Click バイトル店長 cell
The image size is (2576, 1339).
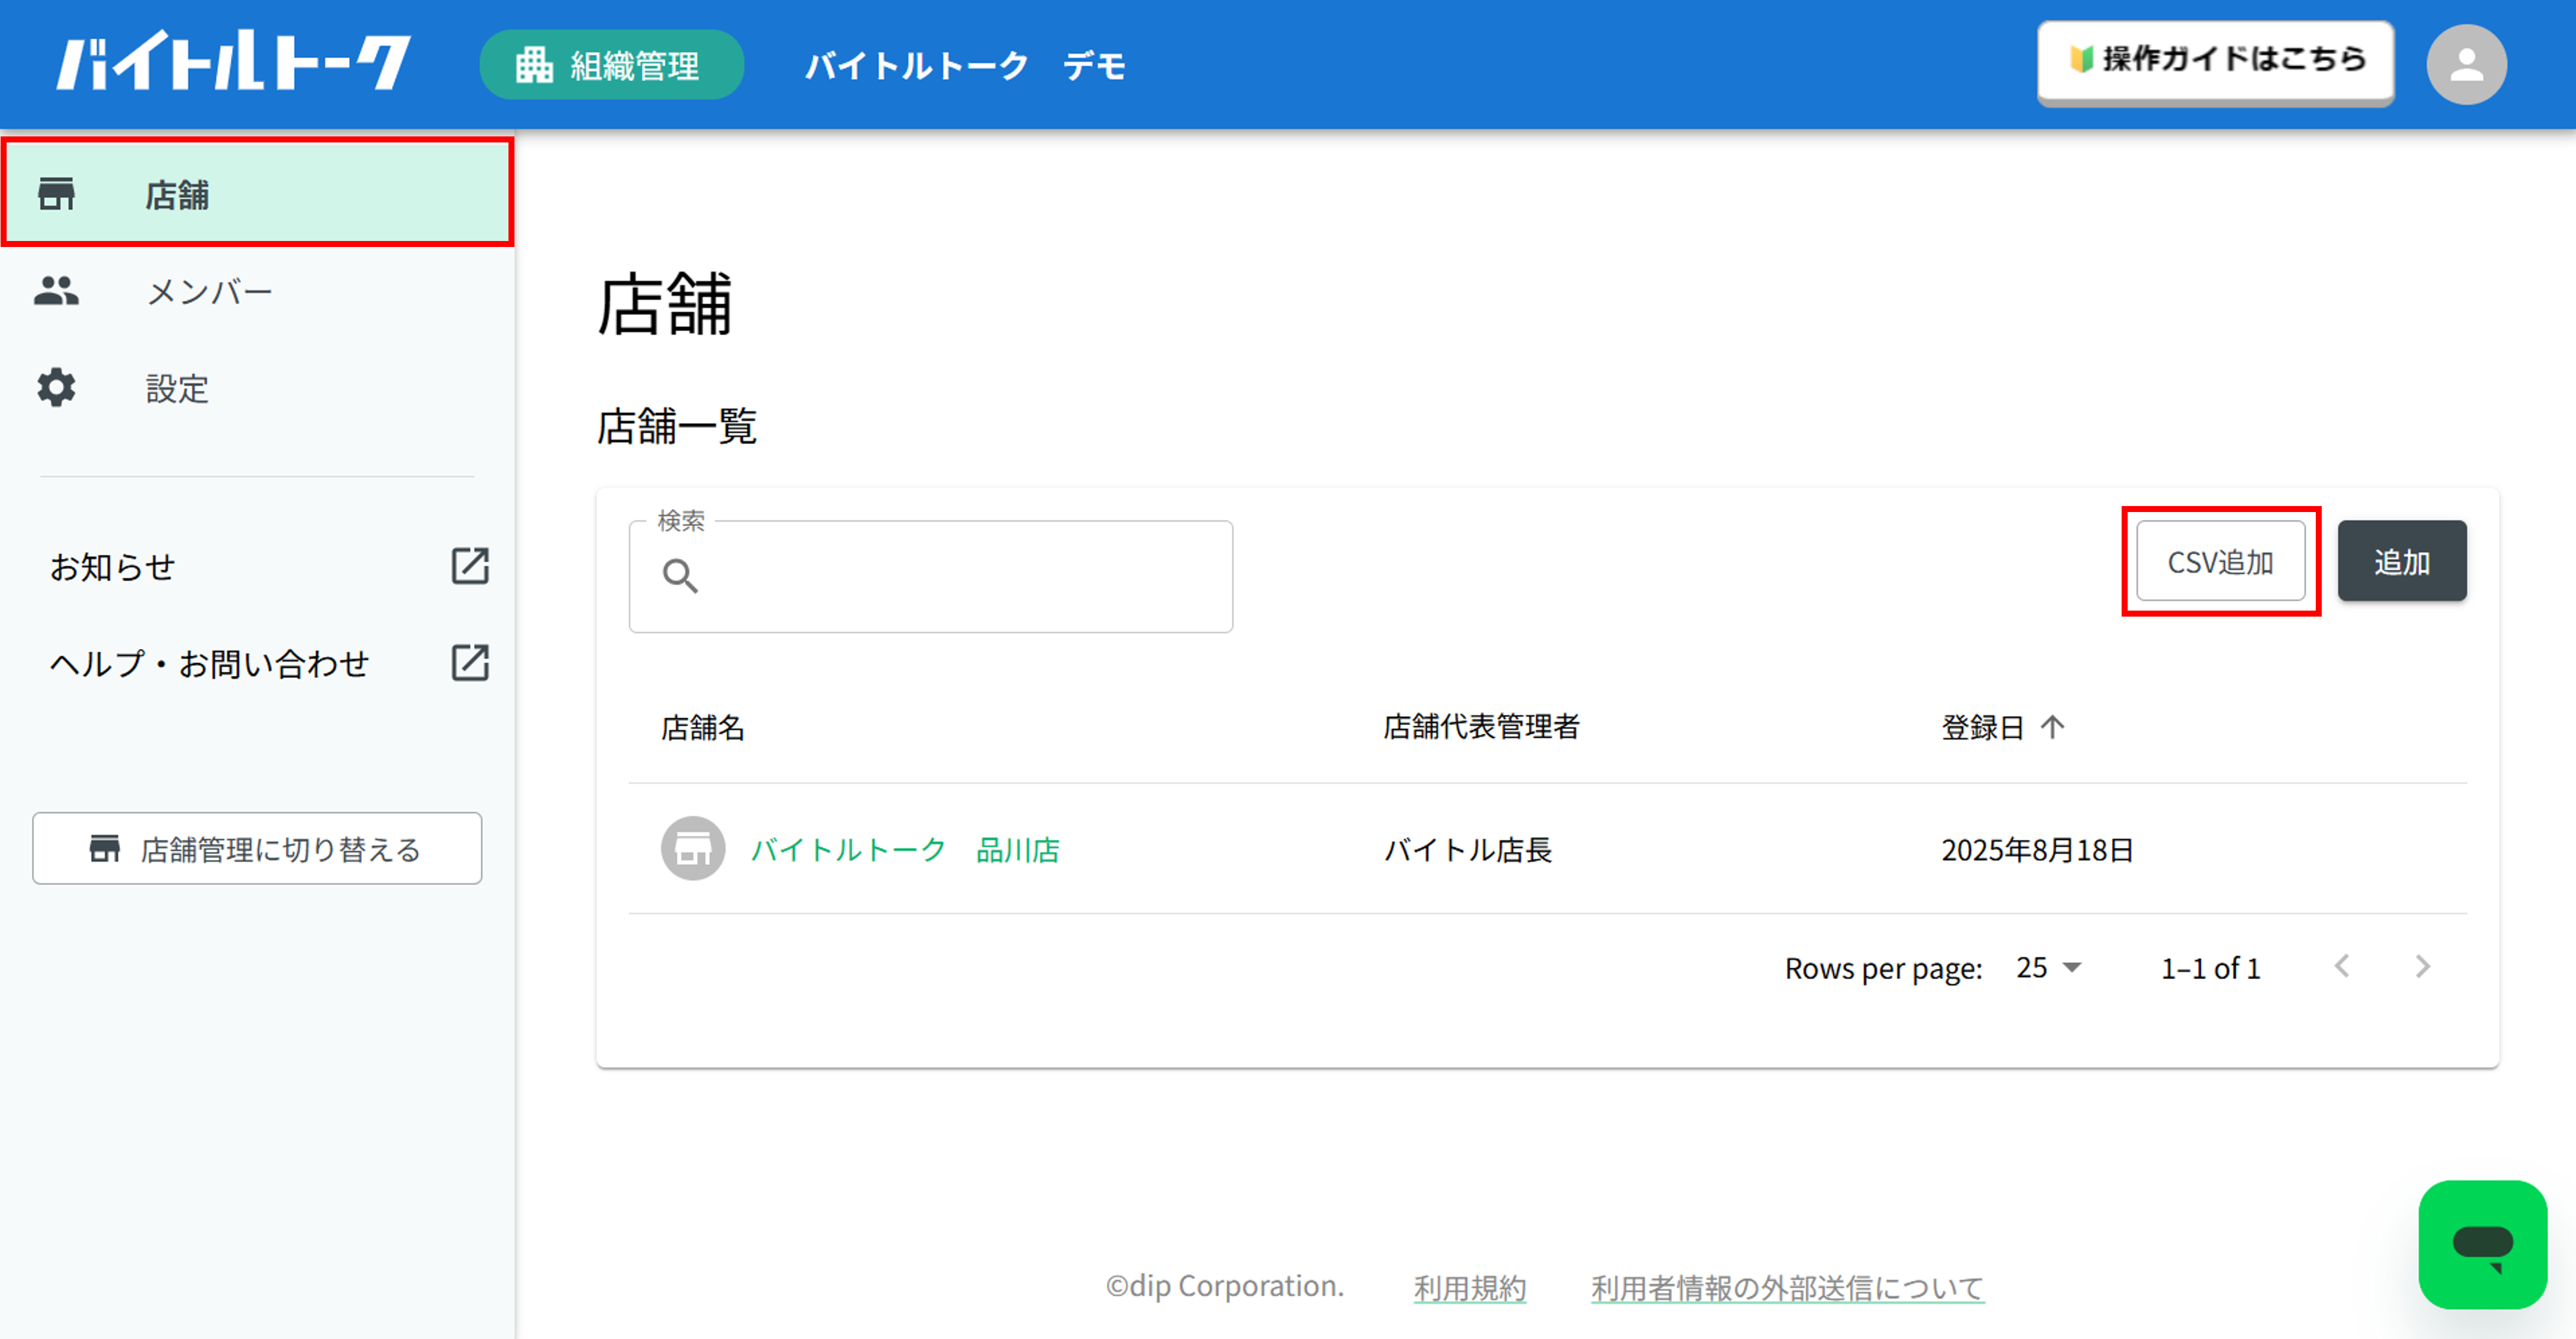[x=1467, y=849]
